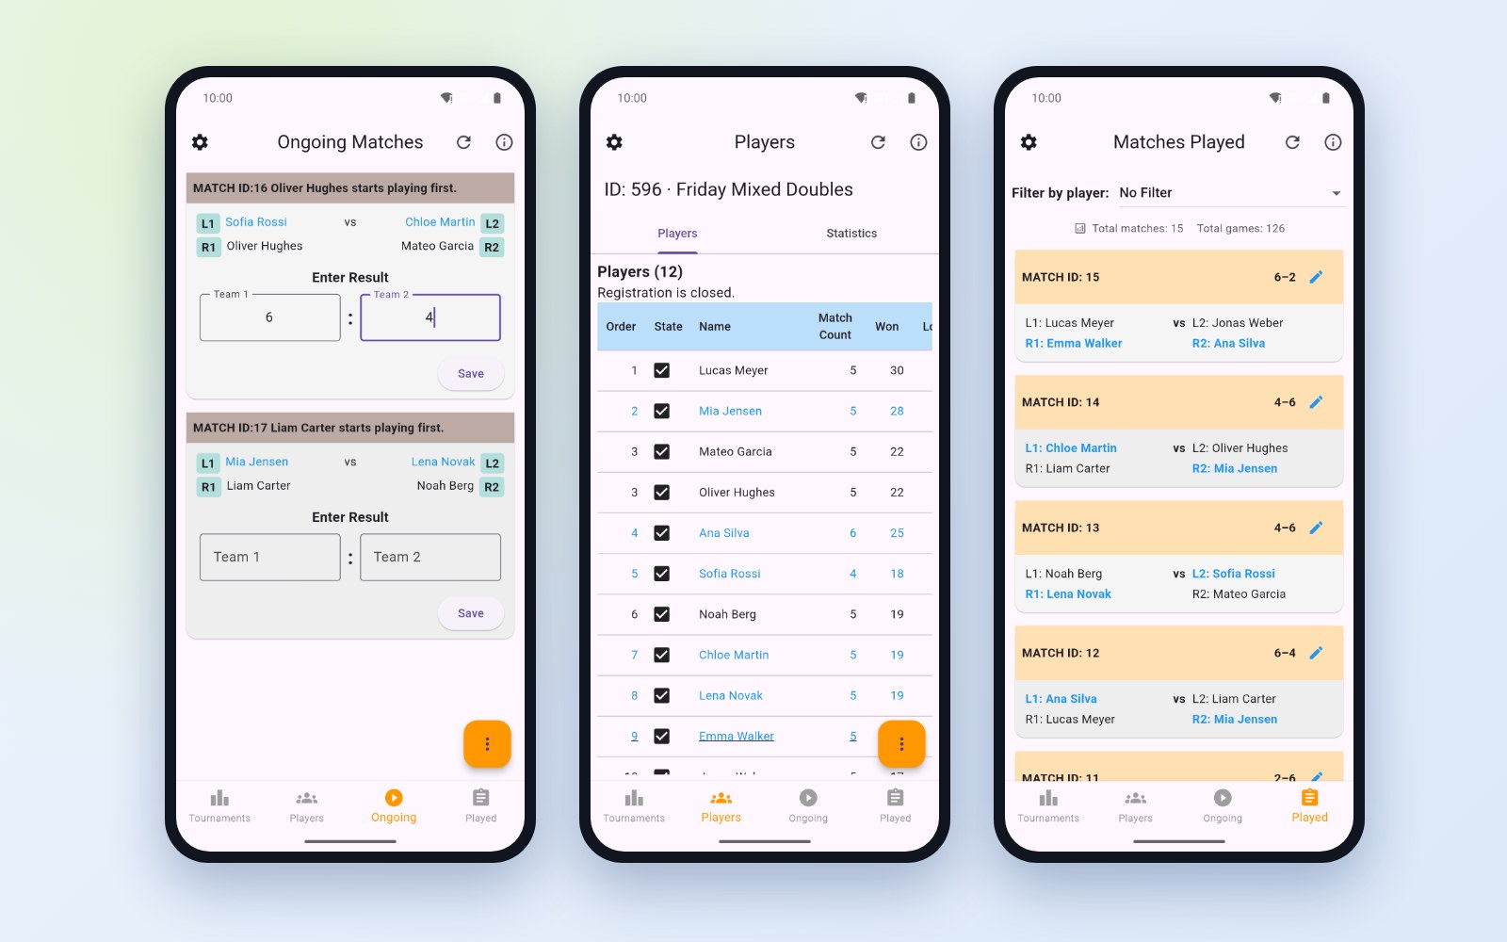Focus Team 1 score field for Match 16
The image size is (1507, 942).
tap(270, 317)
